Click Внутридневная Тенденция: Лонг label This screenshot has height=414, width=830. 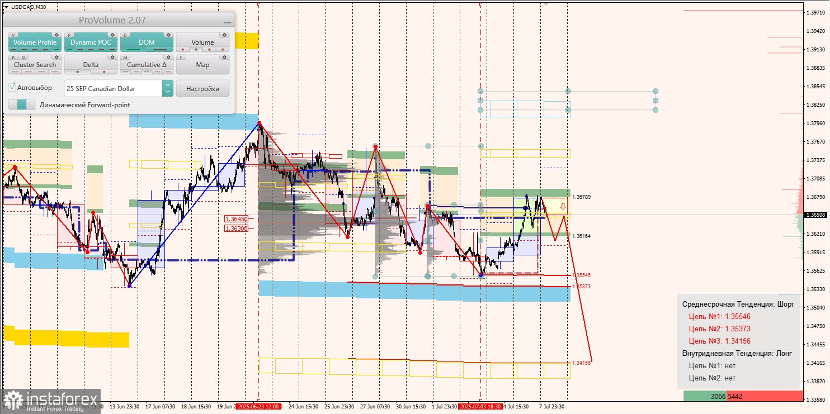(x=737, y=353)
